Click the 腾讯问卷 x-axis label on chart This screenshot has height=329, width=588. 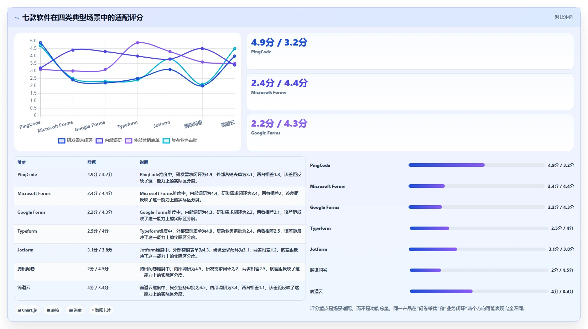click(x=193, y=124)
